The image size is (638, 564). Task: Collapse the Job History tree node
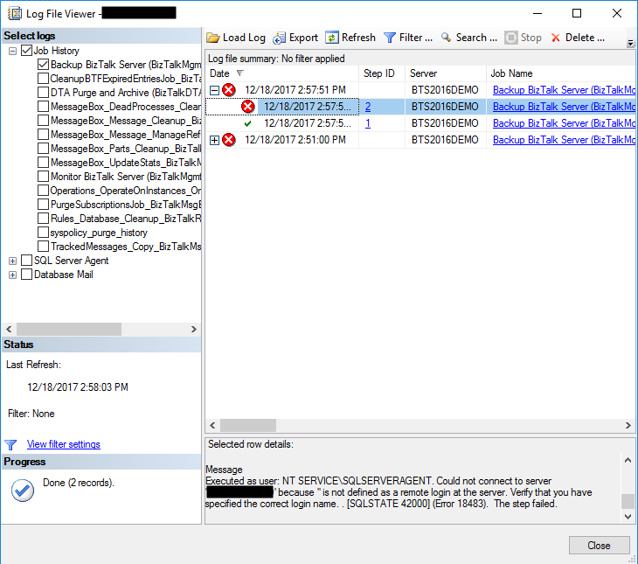(13, 51)
